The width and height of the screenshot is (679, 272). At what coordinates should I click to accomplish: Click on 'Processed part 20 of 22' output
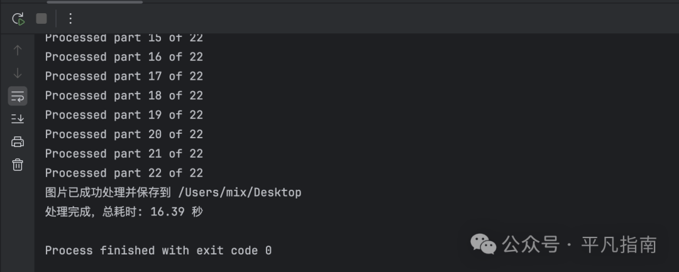pyautogui.click(x=124, y=134)
